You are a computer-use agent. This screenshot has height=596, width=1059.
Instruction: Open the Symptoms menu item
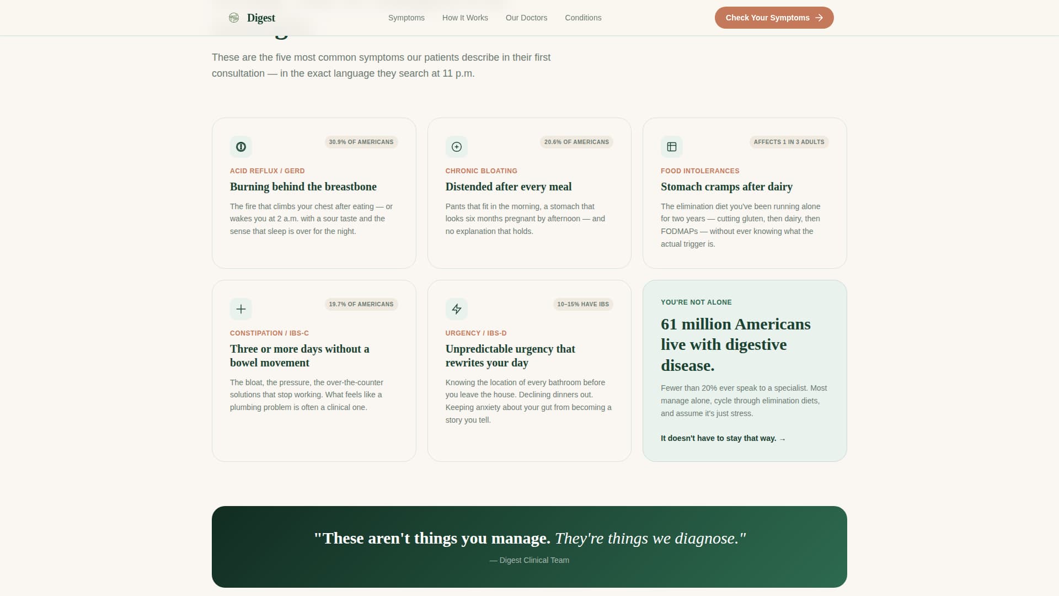coord(406,17)
